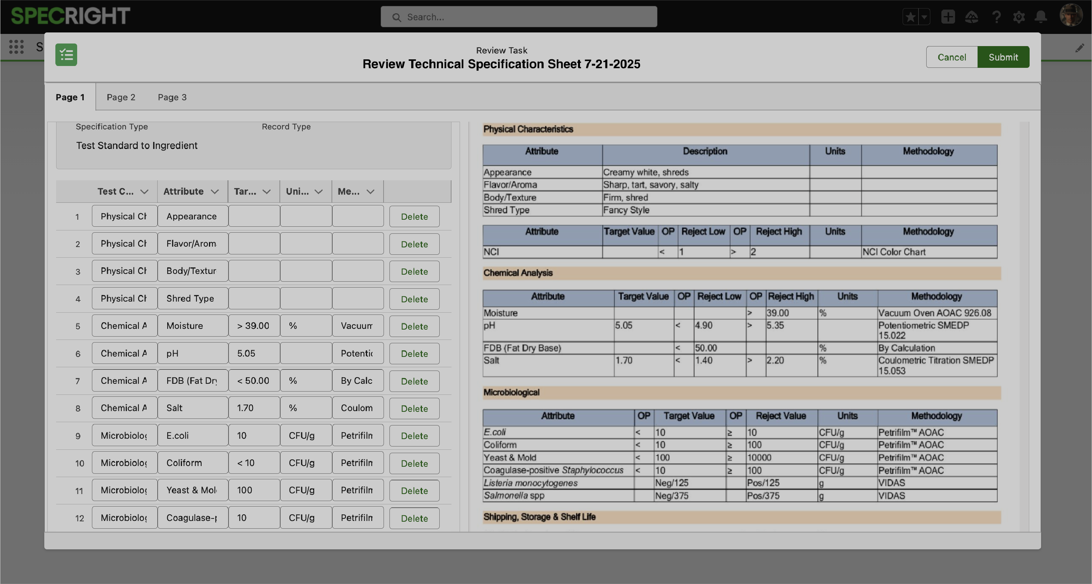
Task: Edit the FDB target value < 50.00
Action: click(x=254, y=380)
